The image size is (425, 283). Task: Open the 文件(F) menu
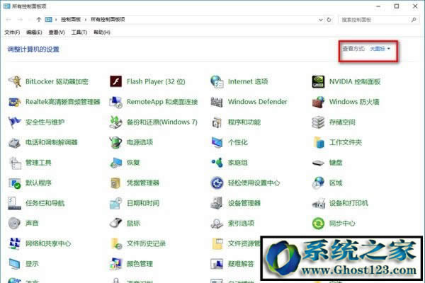pos(12,33)
